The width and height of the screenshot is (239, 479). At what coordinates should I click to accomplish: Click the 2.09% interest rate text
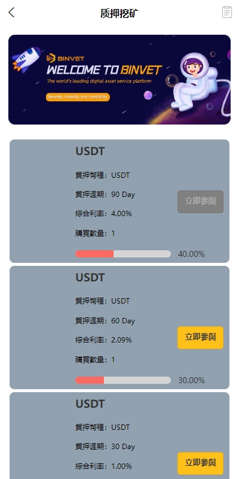(121, 340)
